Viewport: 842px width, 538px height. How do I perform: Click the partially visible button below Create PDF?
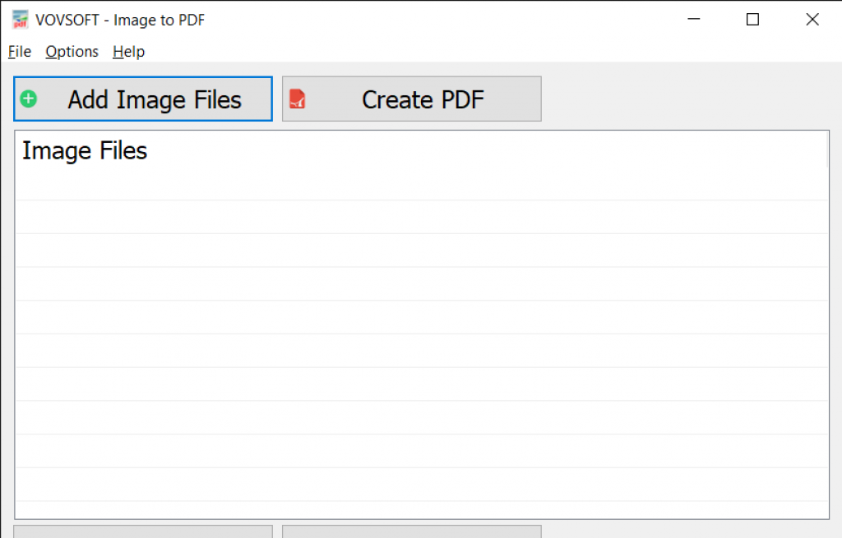[412, 531]
